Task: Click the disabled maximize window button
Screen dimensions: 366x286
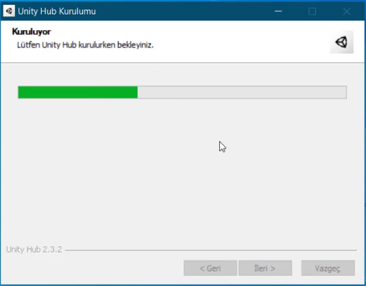Action: click(313, 11)
